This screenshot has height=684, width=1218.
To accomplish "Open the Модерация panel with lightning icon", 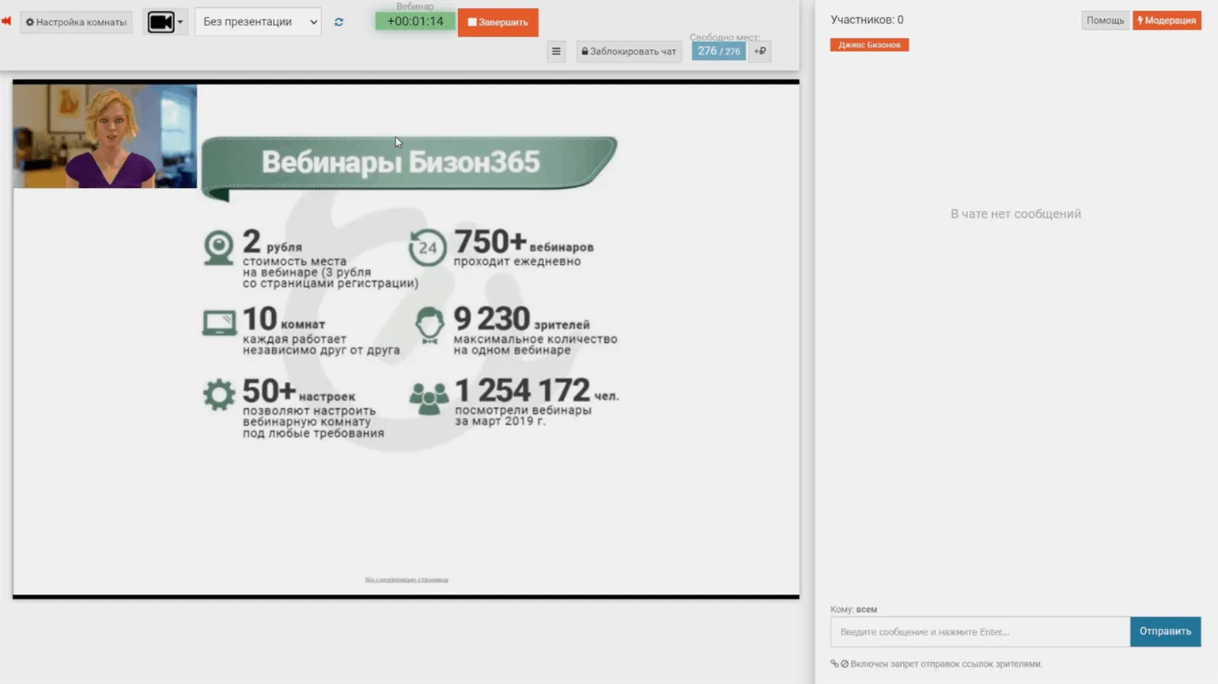I will coord(1167,21).
